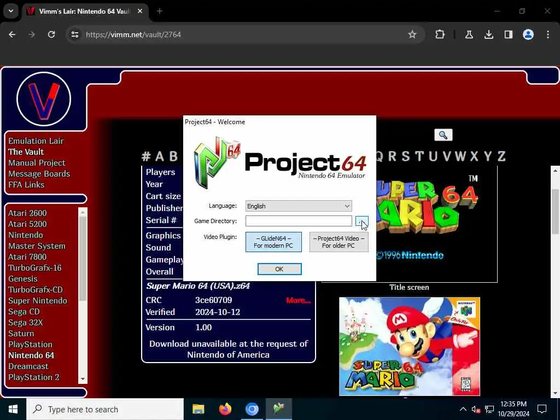This screenshot has width=560, height=420.
Task: Select Nintendo 64 in the system list
Action: click(31, 355)
